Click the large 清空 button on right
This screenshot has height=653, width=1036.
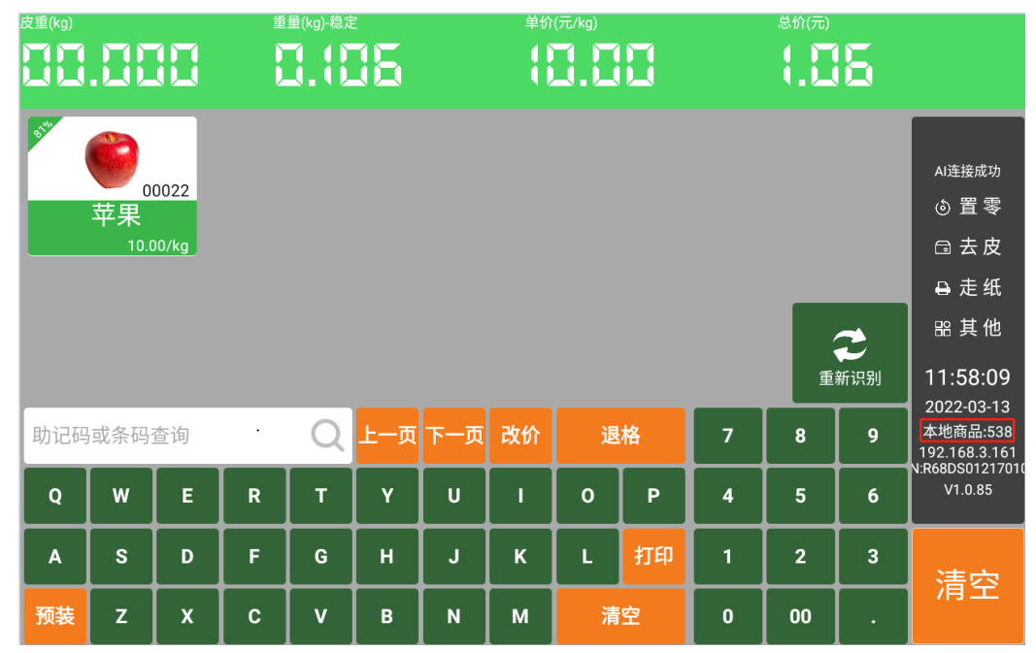pos(968,586)
